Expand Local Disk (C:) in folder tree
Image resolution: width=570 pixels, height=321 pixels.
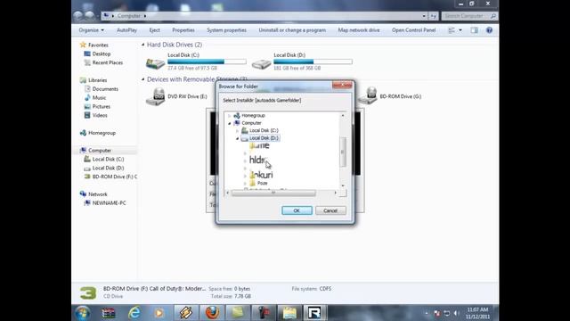pos(238,131)
